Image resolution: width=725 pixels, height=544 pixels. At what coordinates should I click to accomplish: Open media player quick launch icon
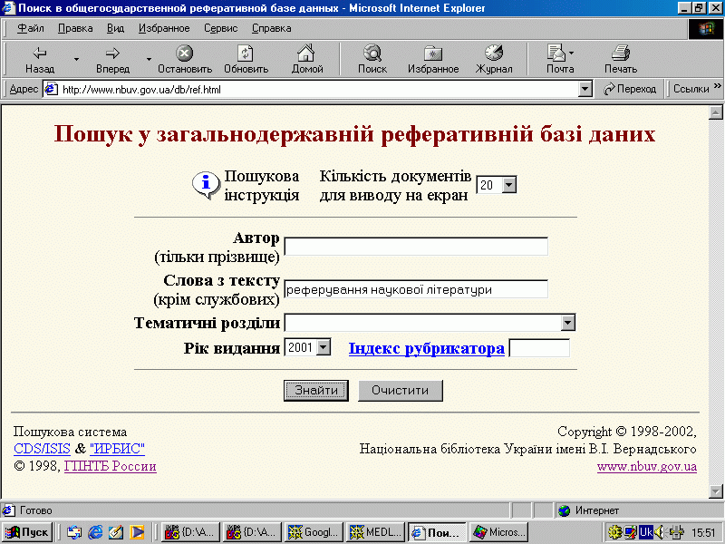tap(137, 532)
